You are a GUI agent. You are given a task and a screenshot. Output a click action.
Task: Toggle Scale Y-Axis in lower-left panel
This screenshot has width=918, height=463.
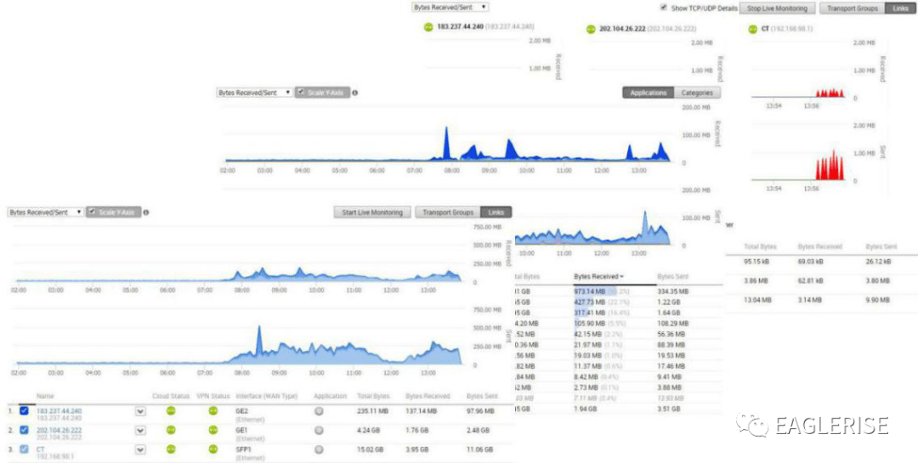click(113, 212)
